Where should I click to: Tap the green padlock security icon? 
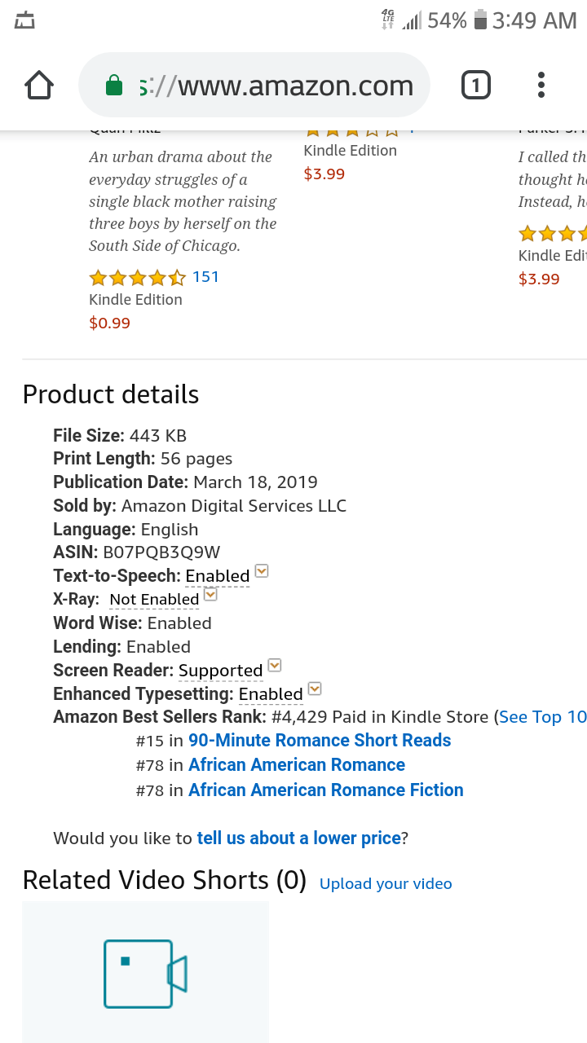115,86
